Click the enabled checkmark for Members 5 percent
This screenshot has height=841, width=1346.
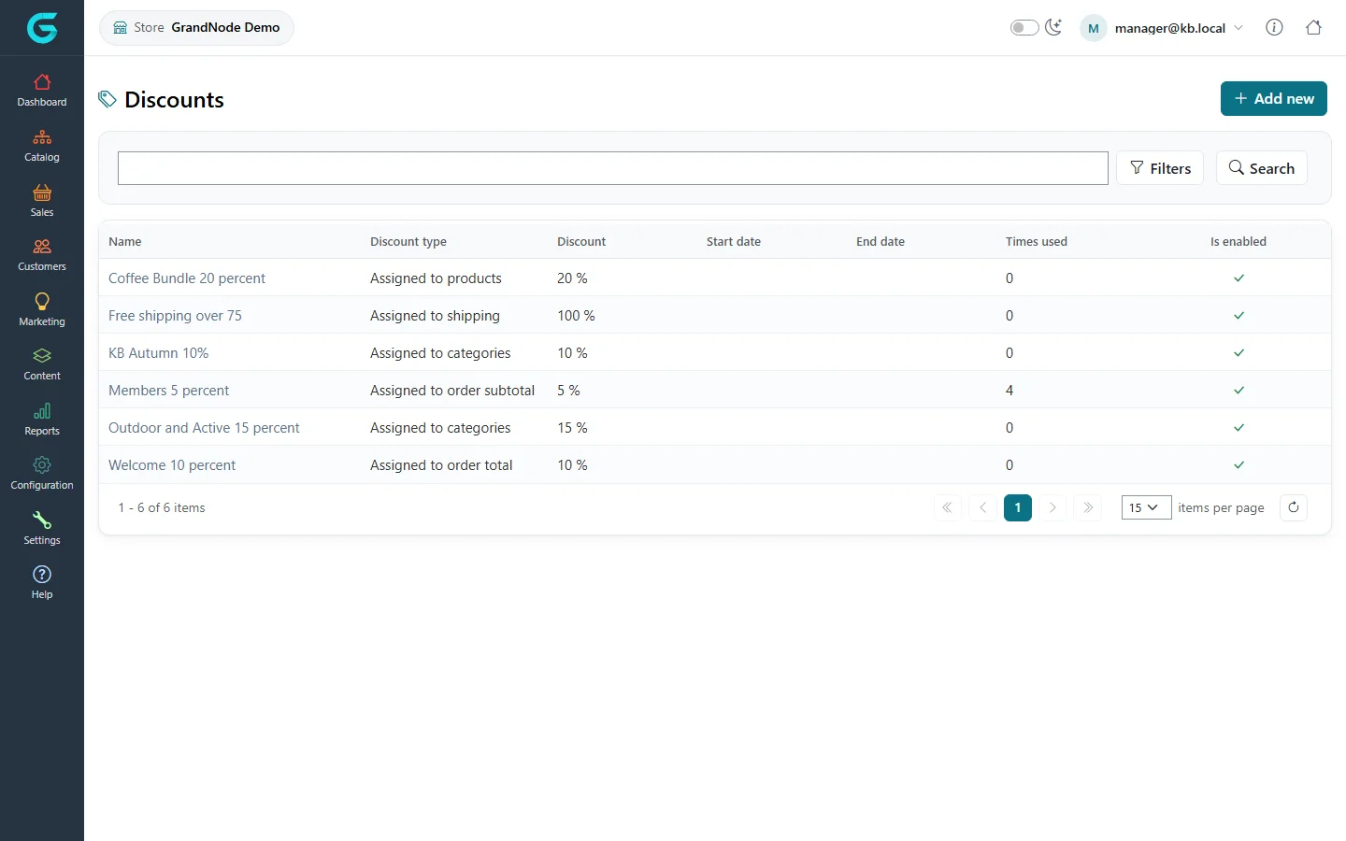(1239, 391)
